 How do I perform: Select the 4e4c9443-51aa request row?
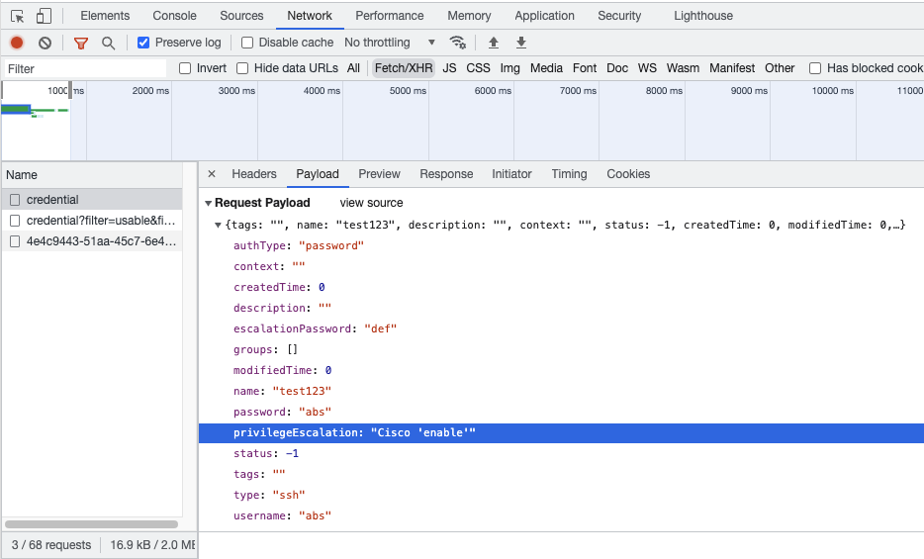[92, 241]
